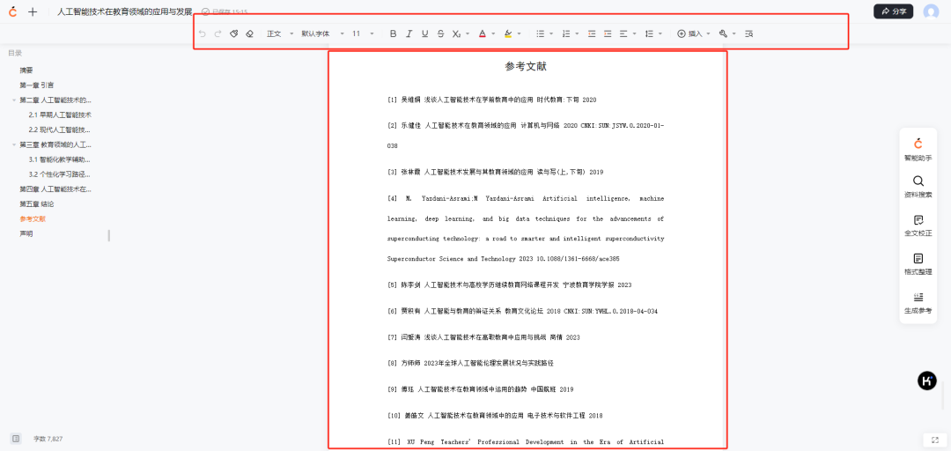Collapse 第三章 outline section arrow
Screen dimensions: 951x451
14,145
